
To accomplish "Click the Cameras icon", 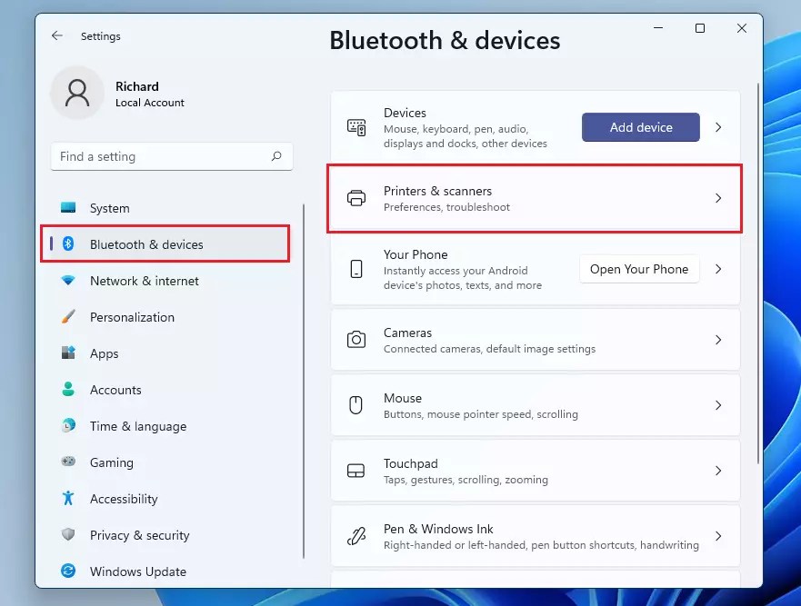I will (x=355, y=340).
